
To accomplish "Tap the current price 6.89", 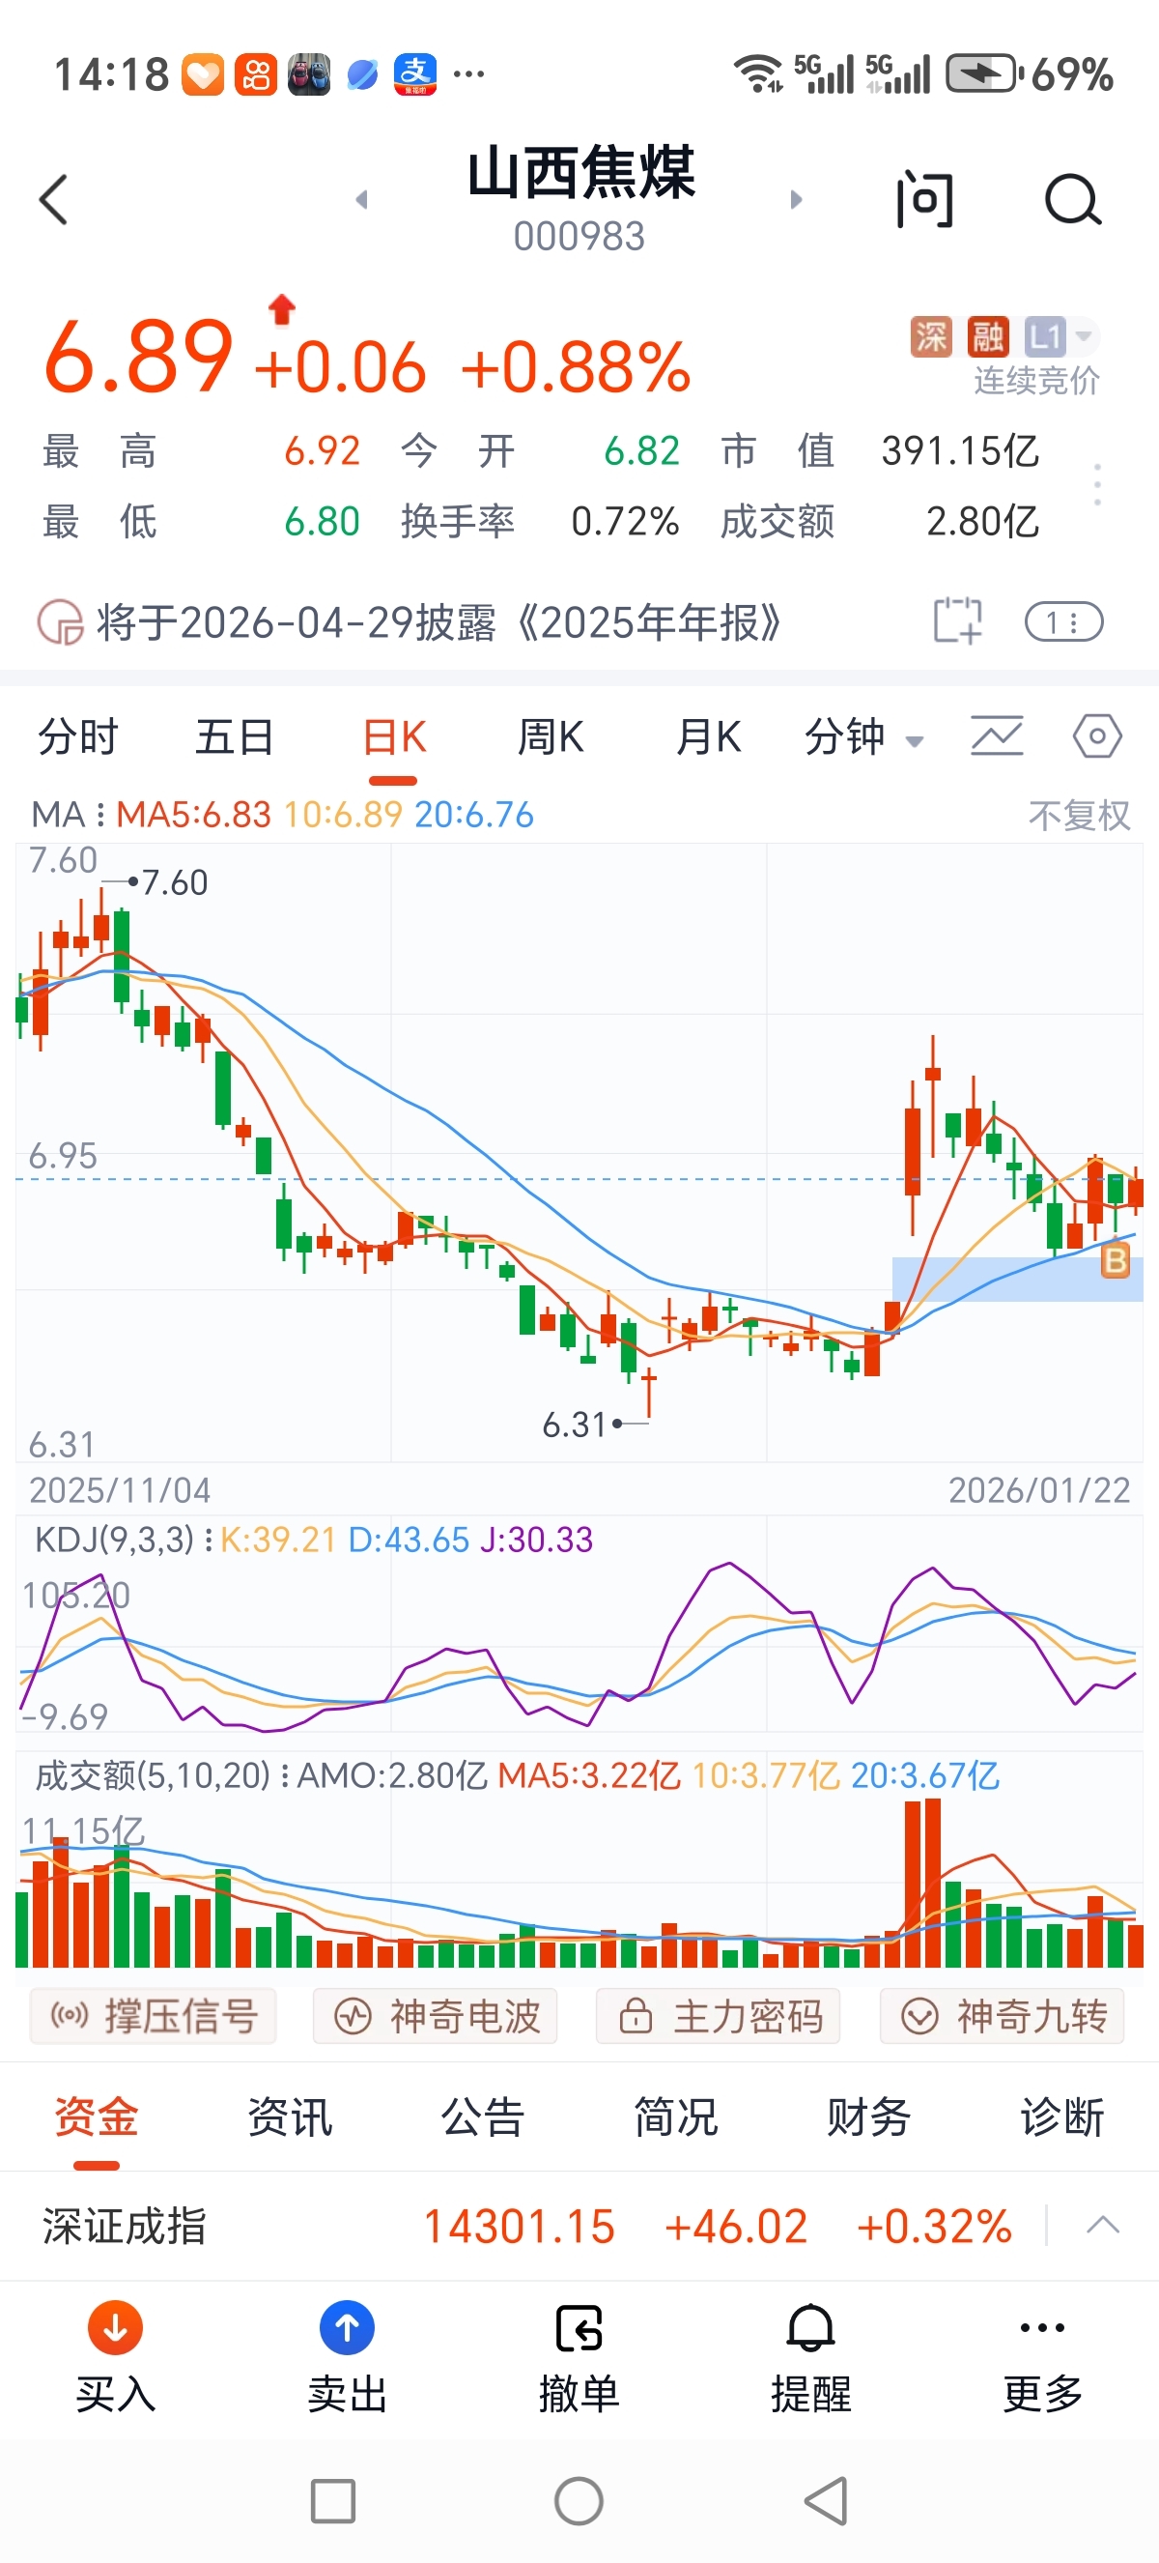I will click(x=138, y=357).
